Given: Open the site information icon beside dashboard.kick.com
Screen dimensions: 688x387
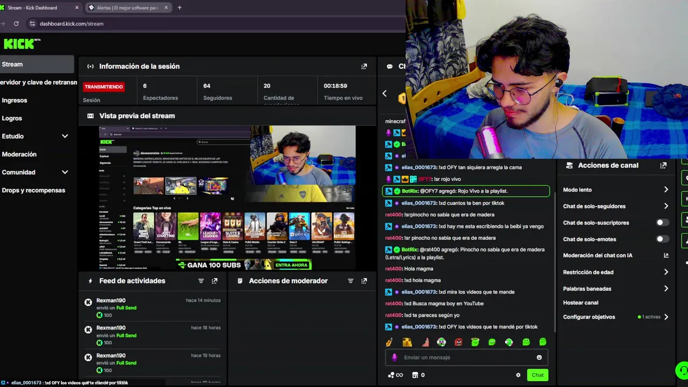Looking at the screenshot, I should coord(32,24).
